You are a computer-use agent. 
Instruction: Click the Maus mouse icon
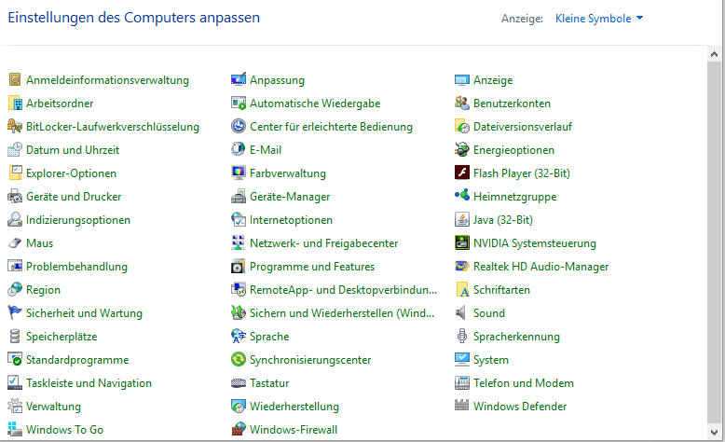coord(15,242)
